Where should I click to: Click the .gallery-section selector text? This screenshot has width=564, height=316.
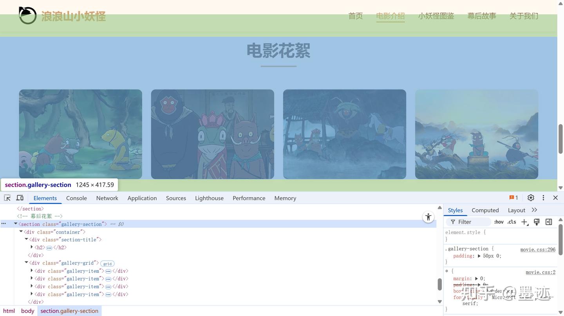[467, 249]
